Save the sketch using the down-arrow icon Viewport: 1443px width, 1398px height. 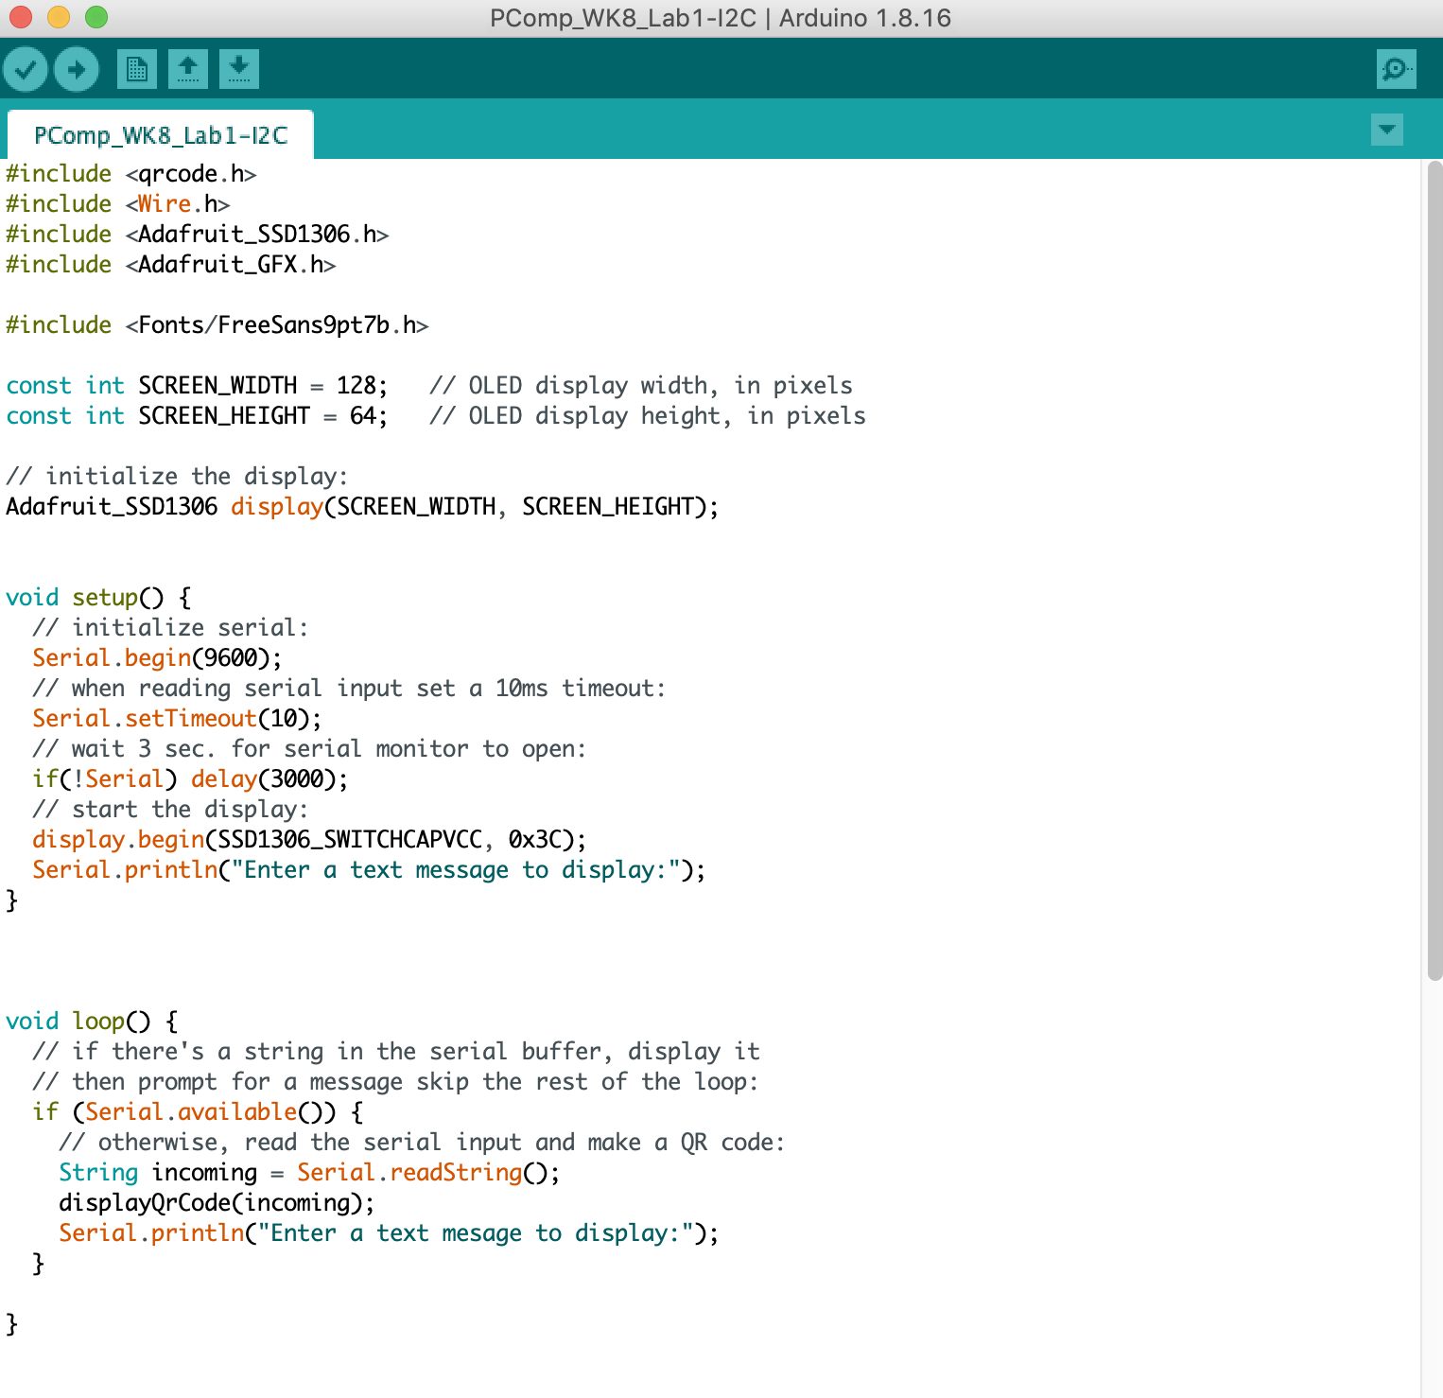pos(239,69)
